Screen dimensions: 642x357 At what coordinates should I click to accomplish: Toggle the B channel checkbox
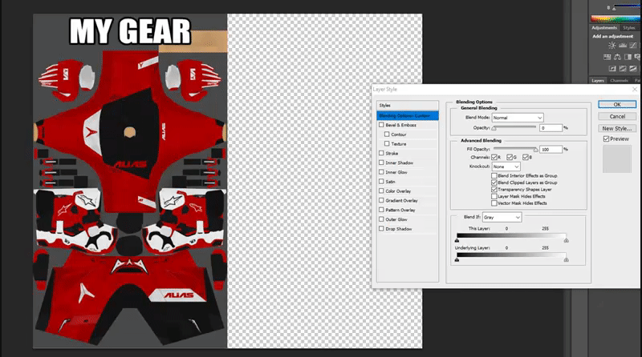526,157
